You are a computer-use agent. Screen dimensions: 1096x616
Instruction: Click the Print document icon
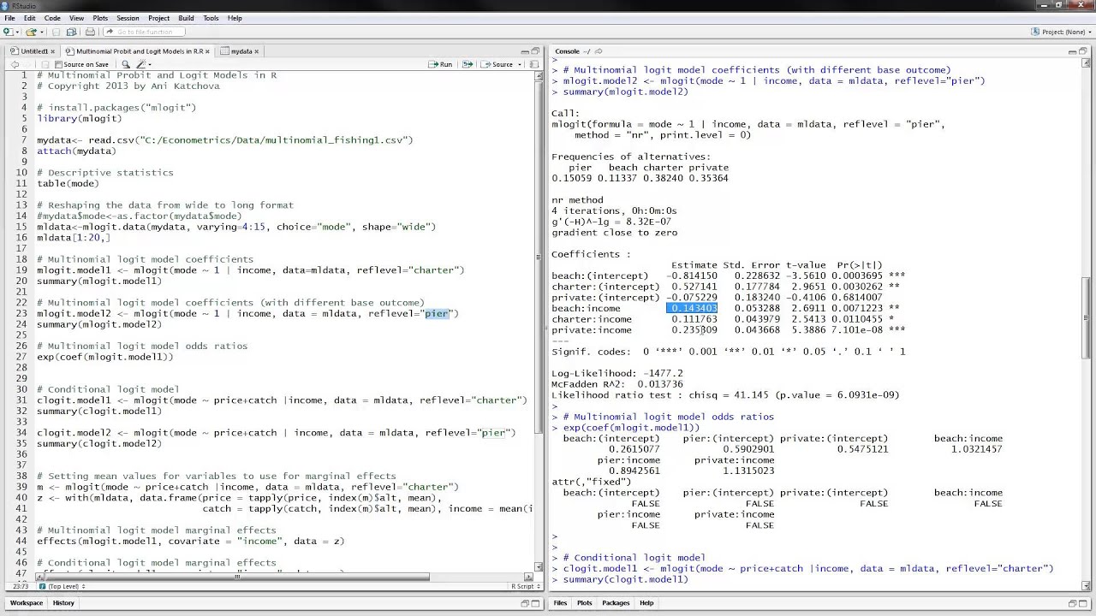(90, 32)
